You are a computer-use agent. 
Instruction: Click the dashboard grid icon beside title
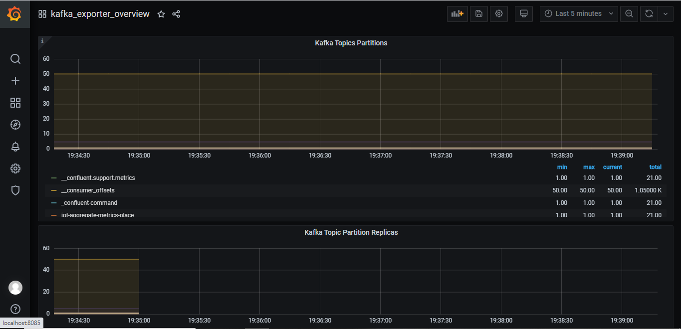tap(42, 14)
